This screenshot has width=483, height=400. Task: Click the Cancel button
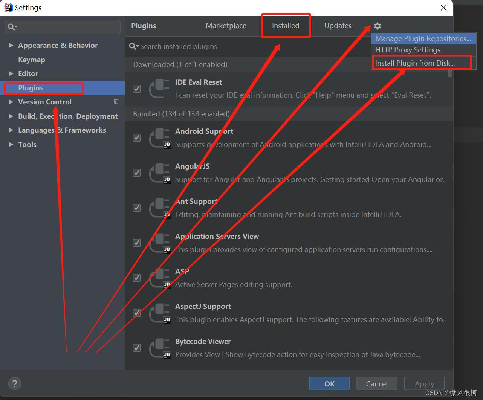pos(377,384)
